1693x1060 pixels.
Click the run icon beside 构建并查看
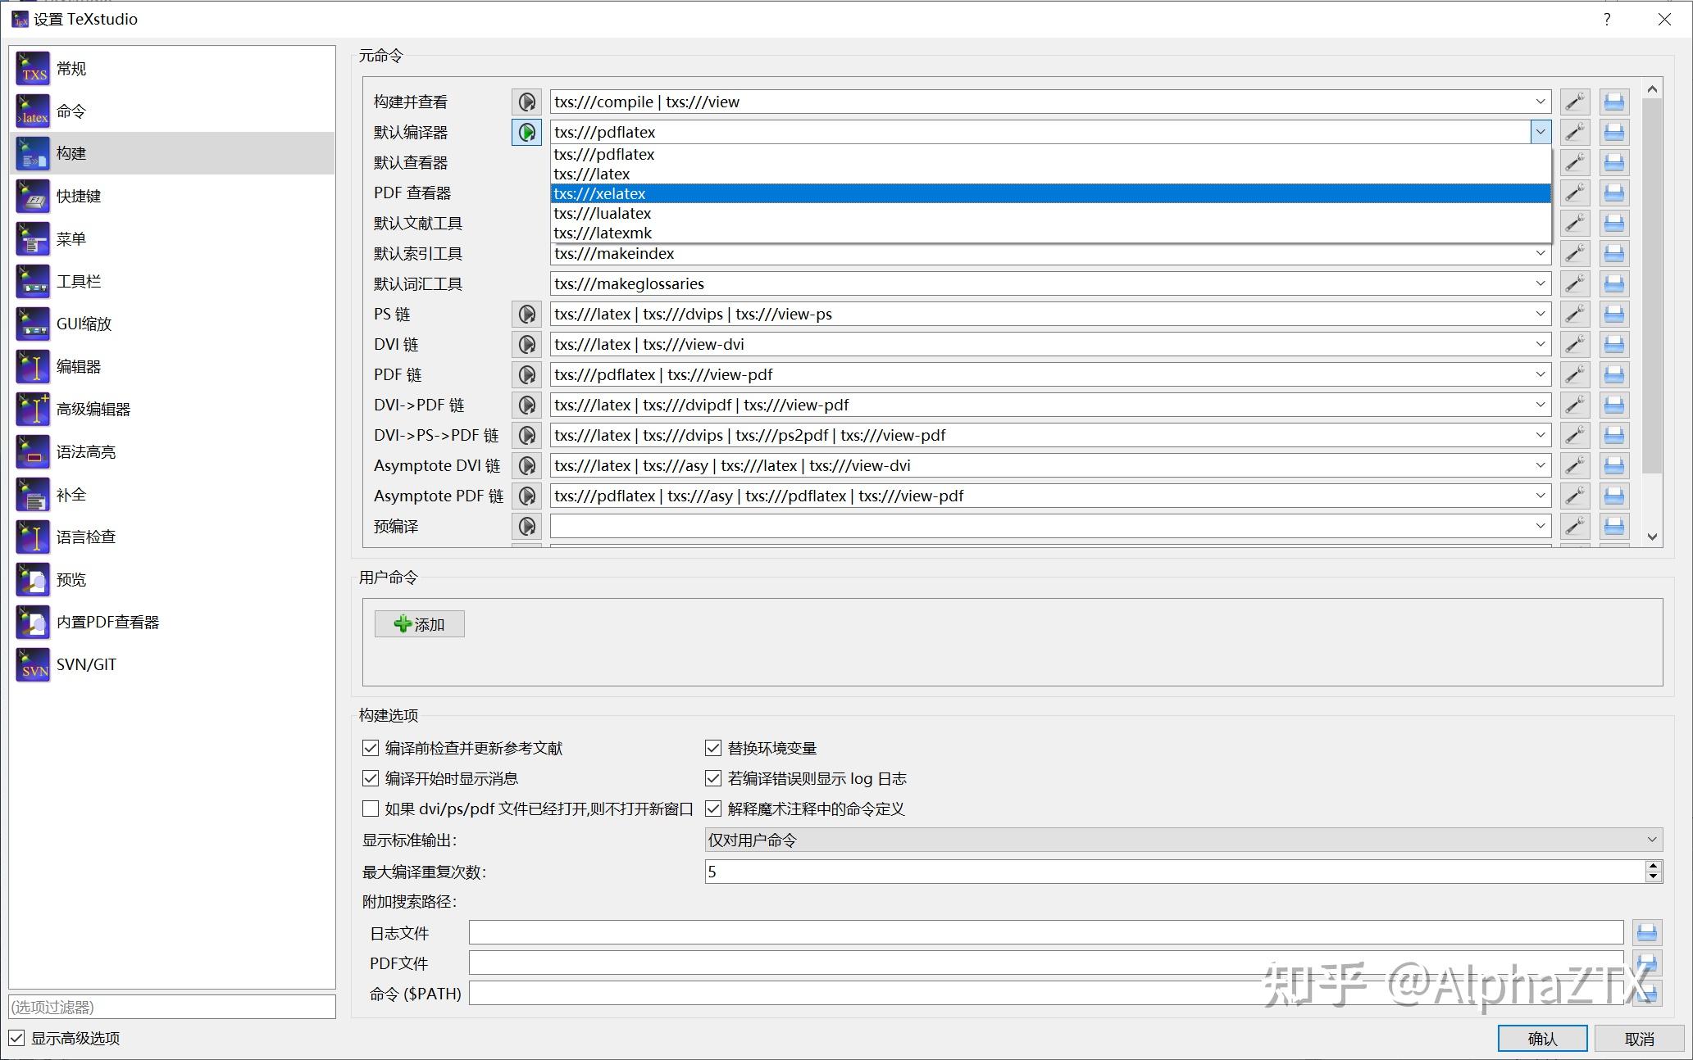(x=526, y=102)
